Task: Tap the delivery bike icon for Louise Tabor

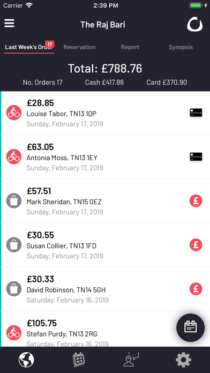Action: pos(14,113)
